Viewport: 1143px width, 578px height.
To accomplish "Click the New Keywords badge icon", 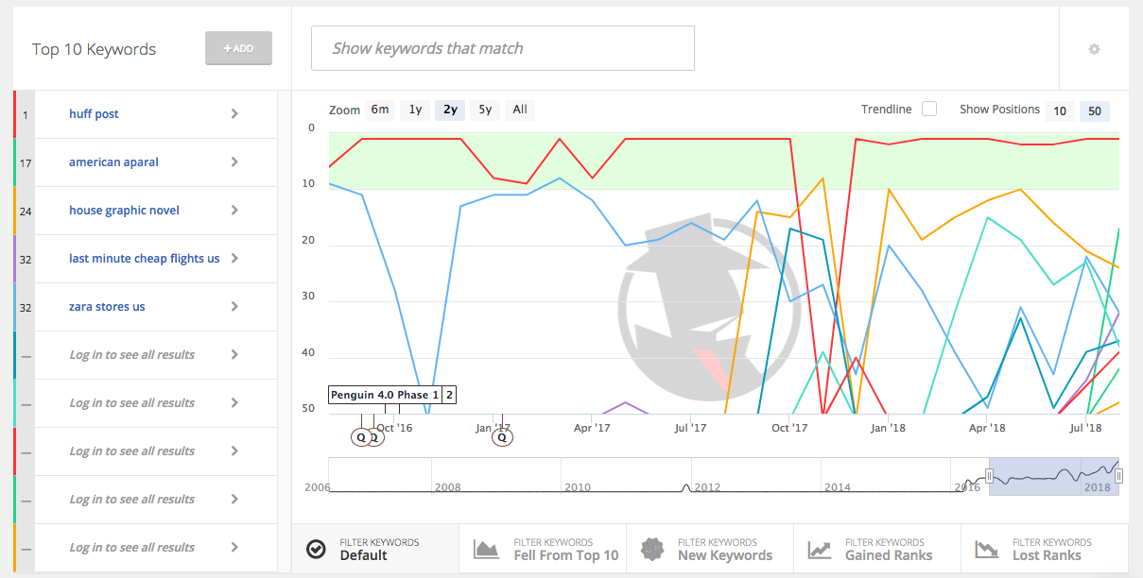I will tap(652, 549).
